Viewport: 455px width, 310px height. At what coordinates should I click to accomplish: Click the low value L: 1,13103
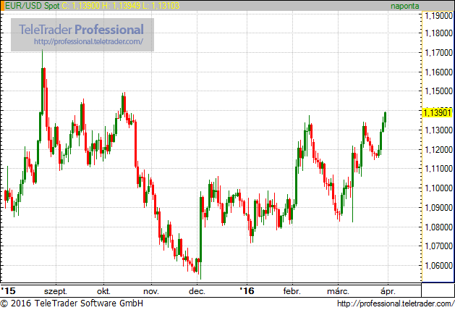click(161, 6)
